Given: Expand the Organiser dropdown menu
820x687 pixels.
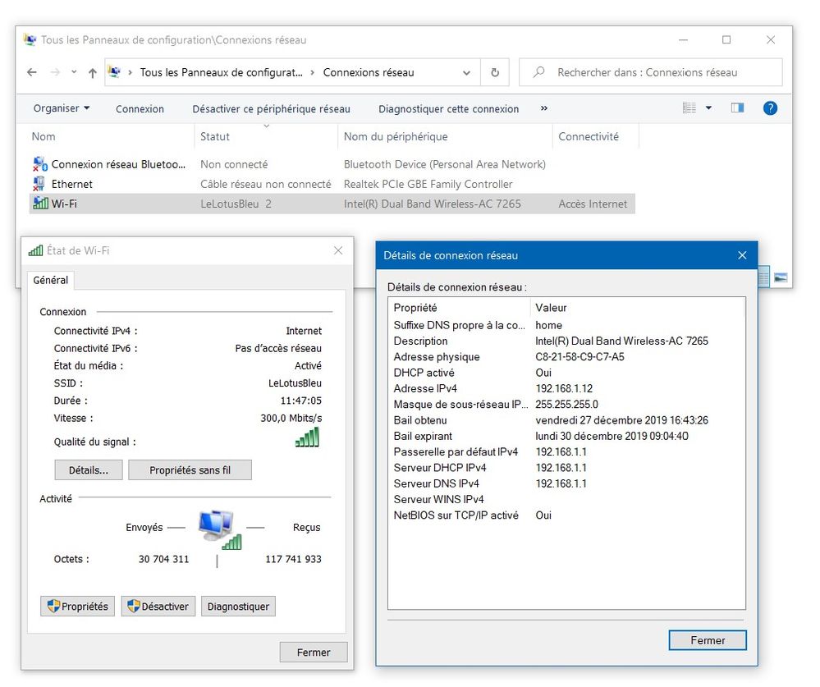Looking at the screenshot, I should pos(62,108).
